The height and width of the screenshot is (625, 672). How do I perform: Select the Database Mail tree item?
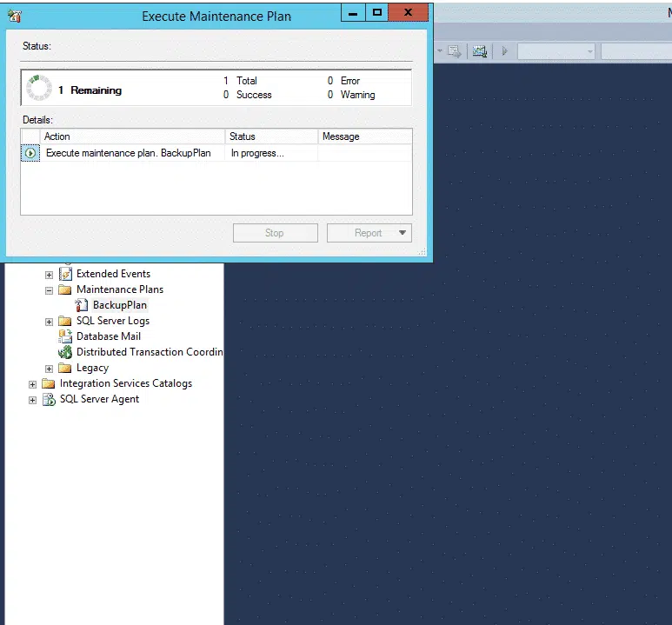(x=109, y=336)
